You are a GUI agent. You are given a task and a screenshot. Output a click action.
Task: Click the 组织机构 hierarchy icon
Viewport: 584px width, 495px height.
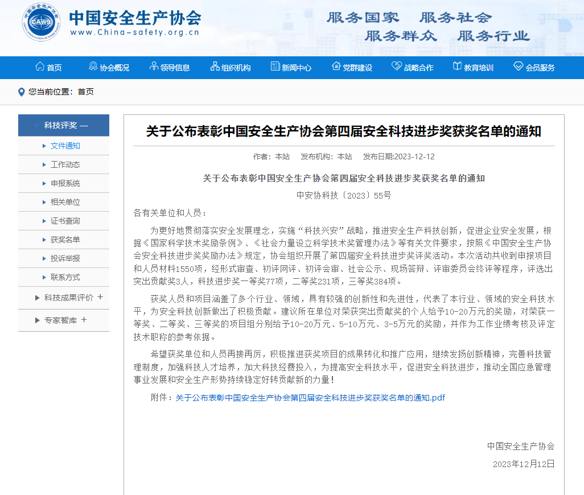tap(215, 66)
